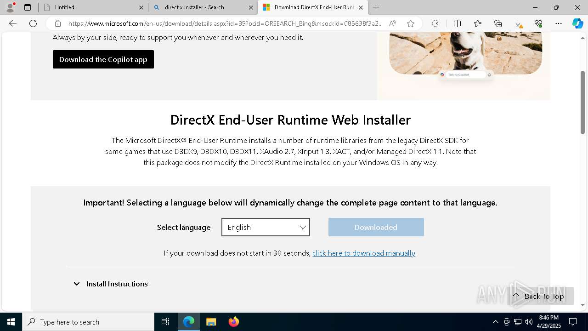Click the Downloaded button
Screen dimensions: 588x331
(x=376, y=227)
